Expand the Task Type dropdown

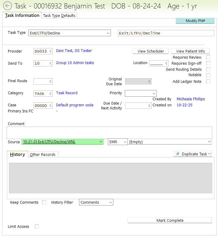[108, 33]
